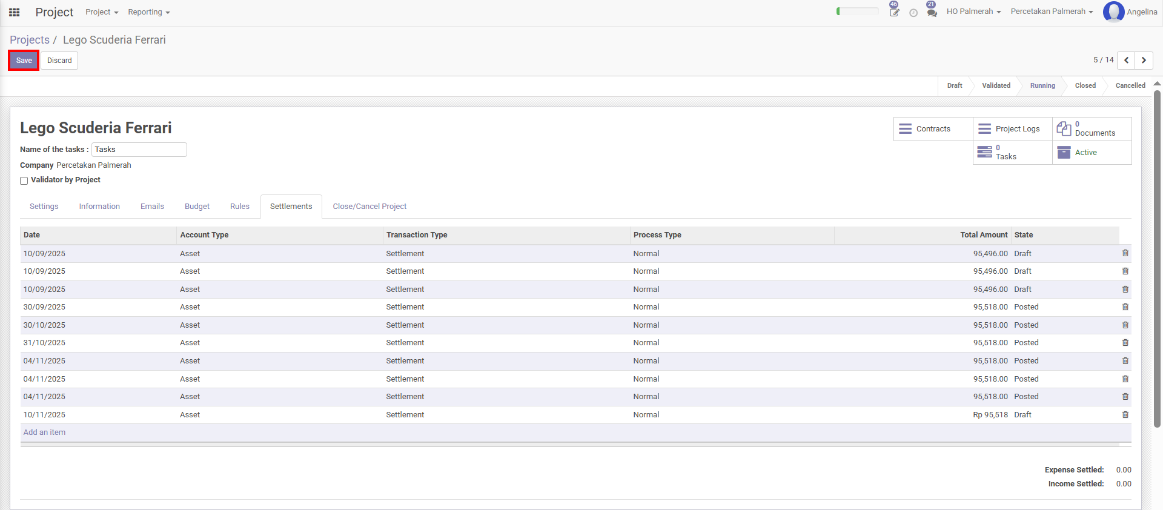Open the Documents stat button
The image size is (1163, 510).
click(x=1092, y=129)
